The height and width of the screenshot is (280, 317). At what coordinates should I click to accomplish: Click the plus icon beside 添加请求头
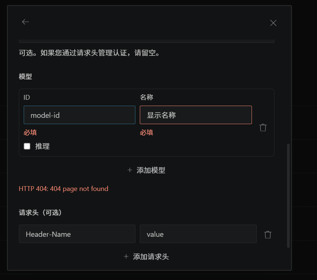[126, 257]
